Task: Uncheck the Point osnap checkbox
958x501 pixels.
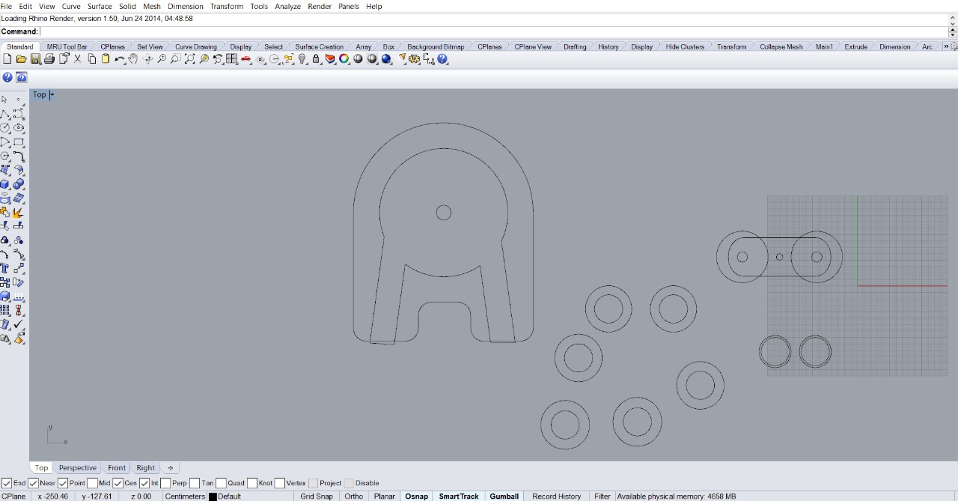Action: point(63,483)
